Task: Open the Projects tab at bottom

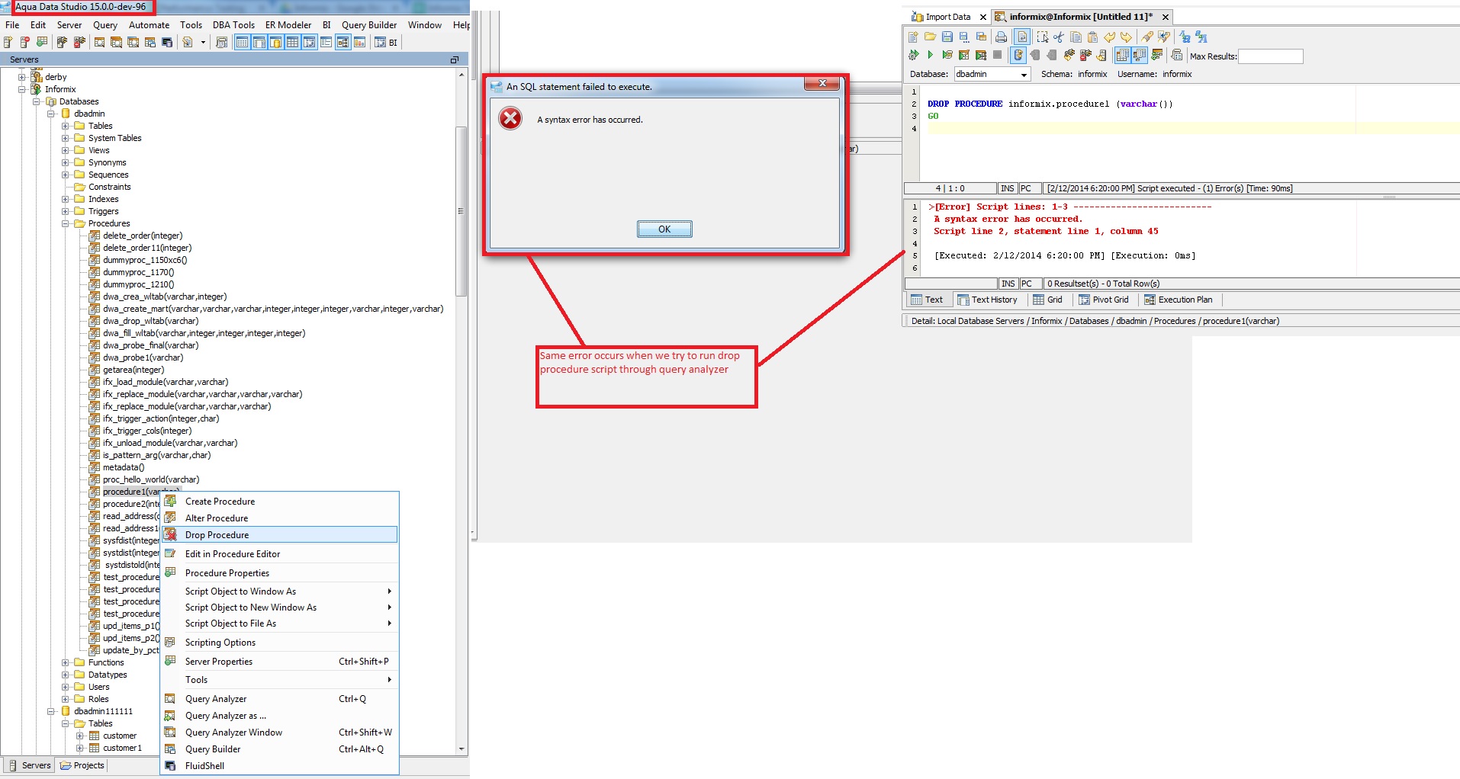Action: [x=82, y=765]
